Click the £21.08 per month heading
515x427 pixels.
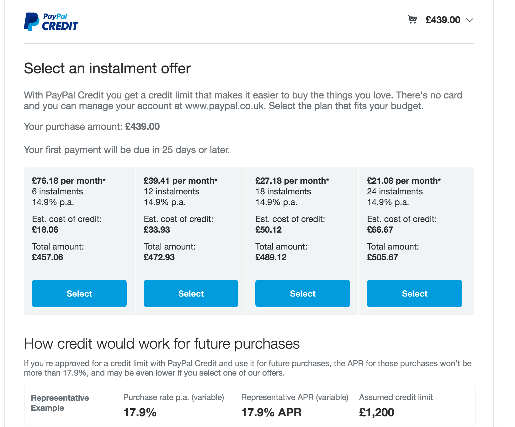404,181
